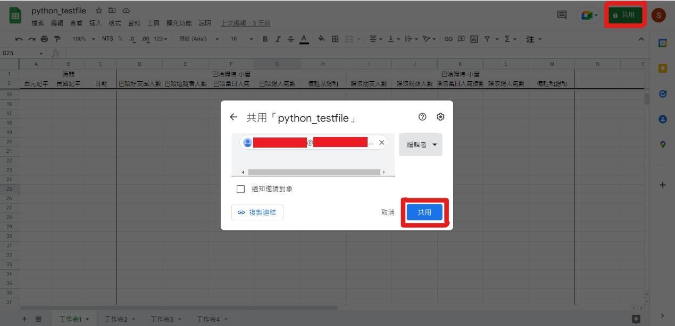Open the text color picker
This screenshot has height=326, width=675.
[x=303, y=38]
